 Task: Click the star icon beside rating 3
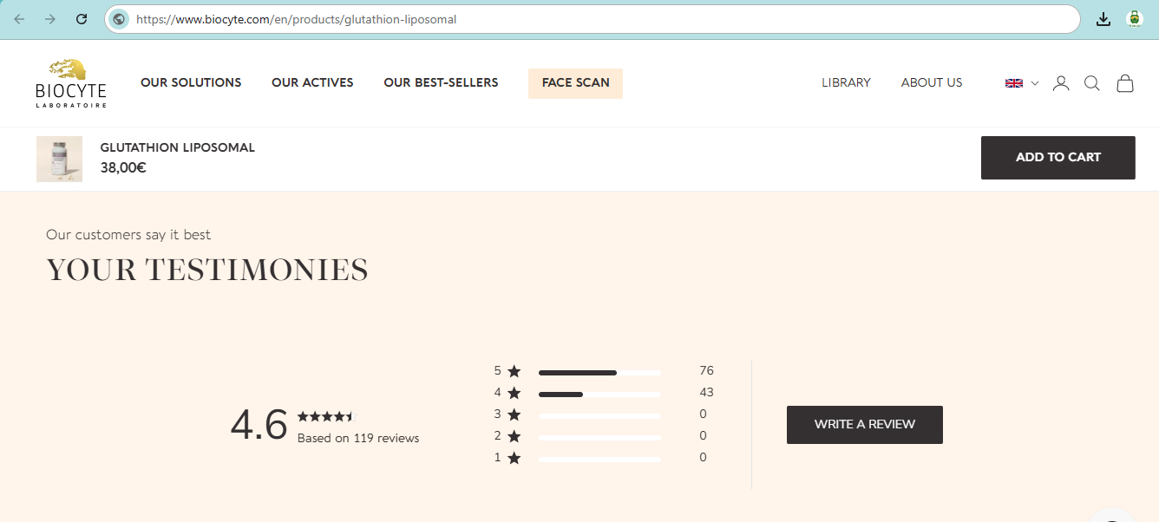pos(514,414)
